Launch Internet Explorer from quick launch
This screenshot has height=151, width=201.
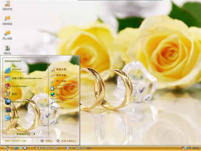[x=16, y=148]
